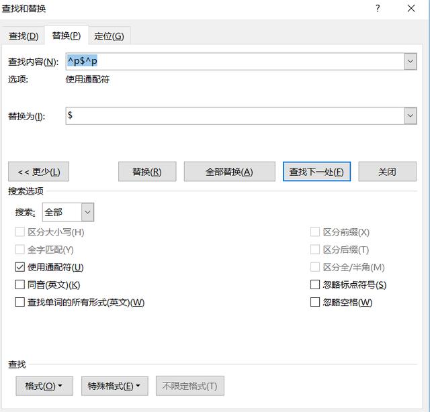430x412 pixels.
Task: Click into the 查找内容 input field
Action: click(x=235, y=61)
